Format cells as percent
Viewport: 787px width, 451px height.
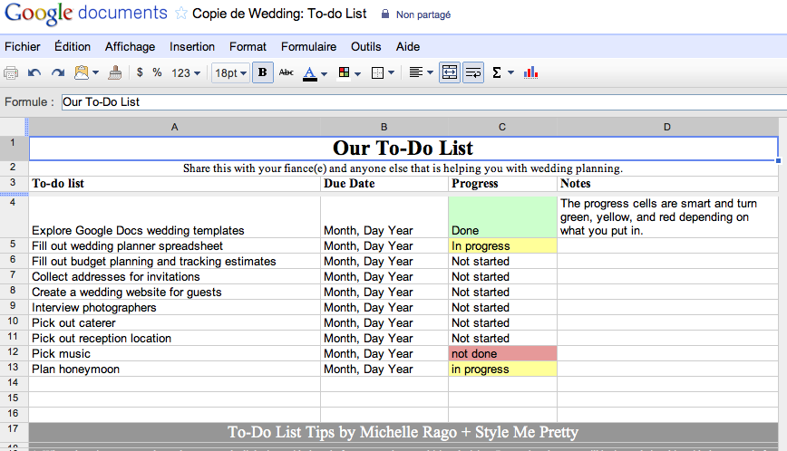[x=157, y=72]
